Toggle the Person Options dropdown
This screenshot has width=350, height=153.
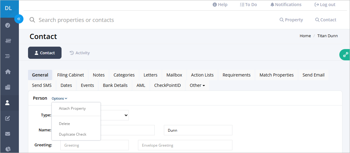click(59, 98)
